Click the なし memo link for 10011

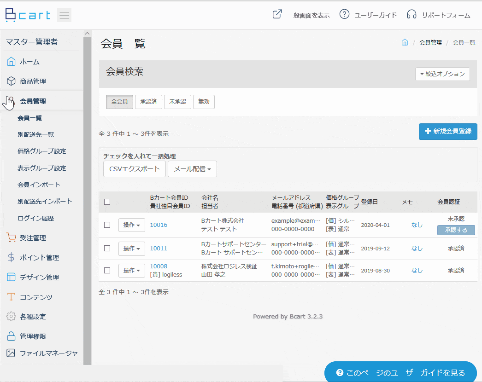click(417, 248)
